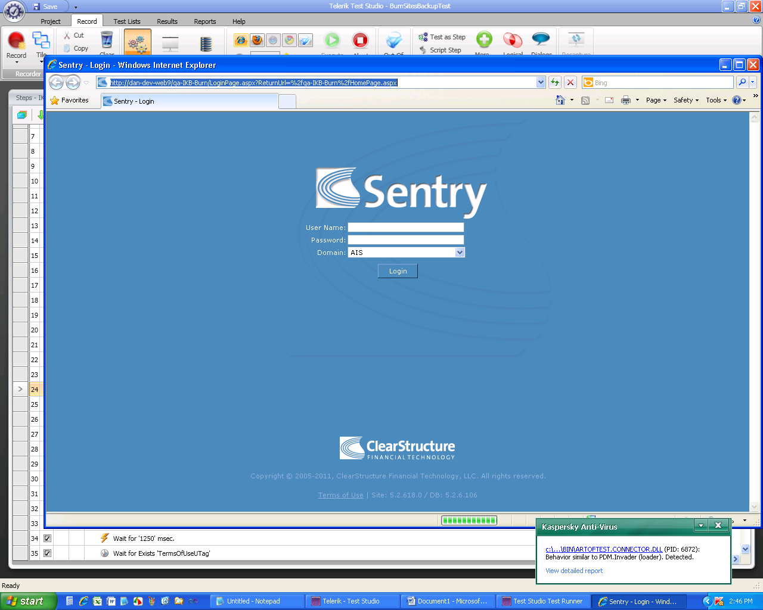Select the Internet Explorer browser icon in ribbon
The width and height of the screenshot is (763, 610).
[x=241, y=41]
